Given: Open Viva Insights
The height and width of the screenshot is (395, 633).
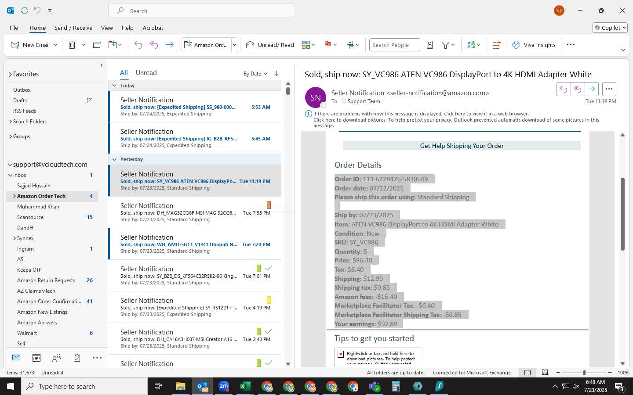Looking at the screenshot, I should coord(534,45).
